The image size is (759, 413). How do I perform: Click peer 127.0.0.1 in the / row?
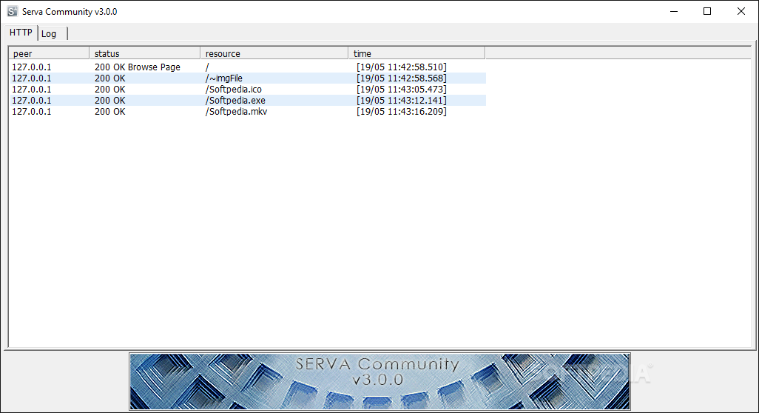tap(32, 67)
